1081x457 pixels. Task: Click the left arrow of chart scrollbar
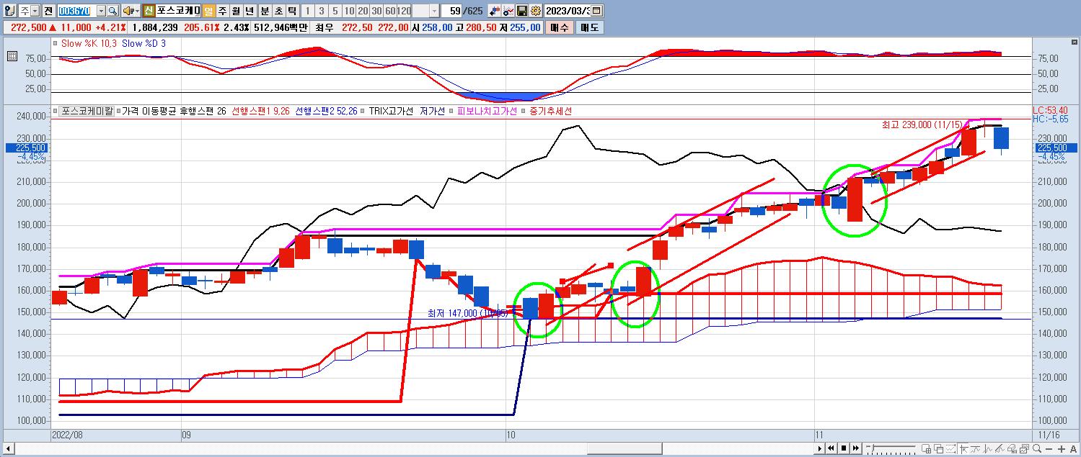tap(8, 449)
